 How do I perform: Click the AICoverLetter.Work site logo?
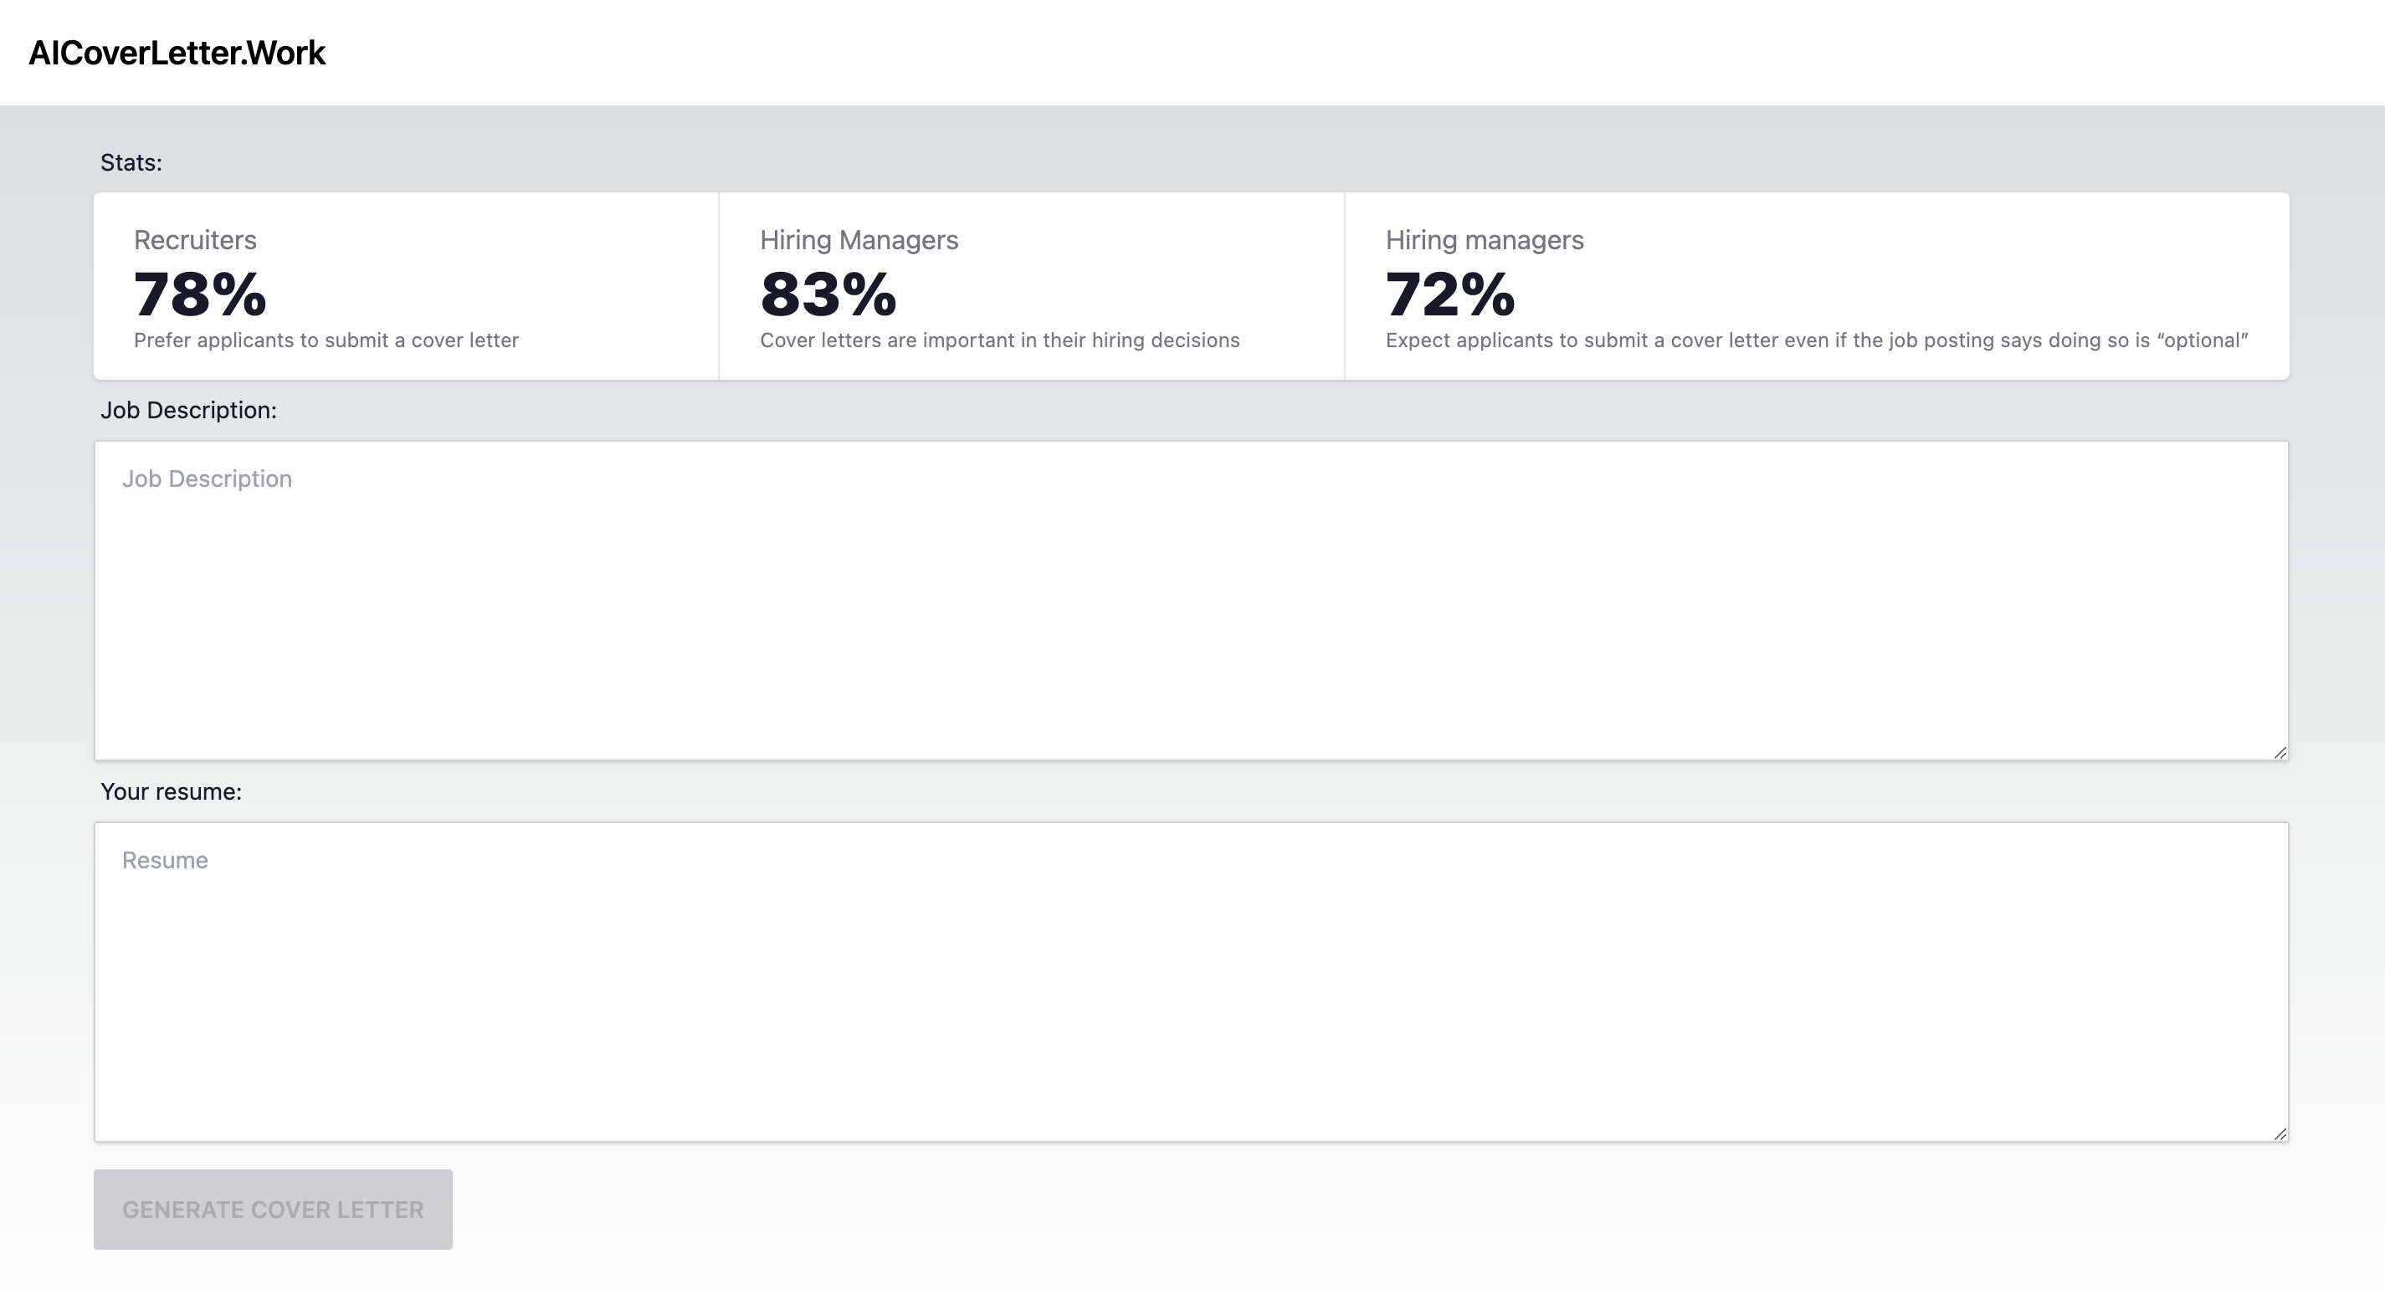(177, 53)
